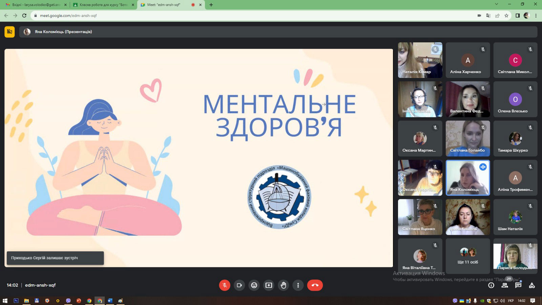Image resolution: width=542 pixels, height=305 pixels.
Task: Select Світлана Голайбо video tile
Action: coord(468,139)
